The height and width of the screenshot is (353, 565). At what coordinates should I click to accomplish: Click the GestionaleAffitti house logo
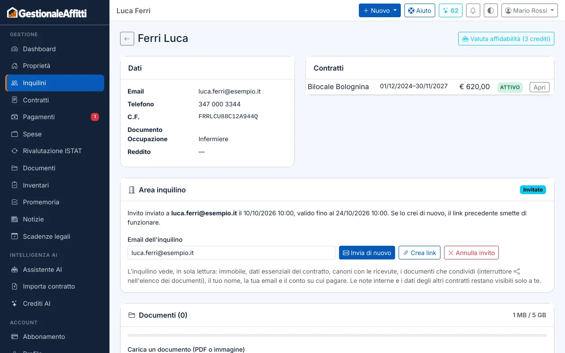(x=47, y=12)
